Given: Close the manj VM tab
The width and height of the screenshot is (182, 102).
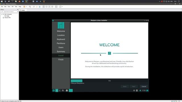Looking at the screenshot, I should click(26, 10).
